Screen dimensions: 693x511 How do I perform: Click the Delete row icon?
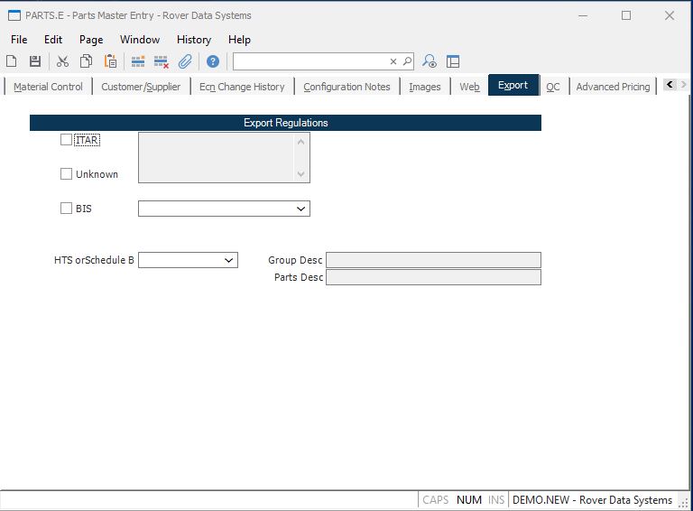point(162,61)
